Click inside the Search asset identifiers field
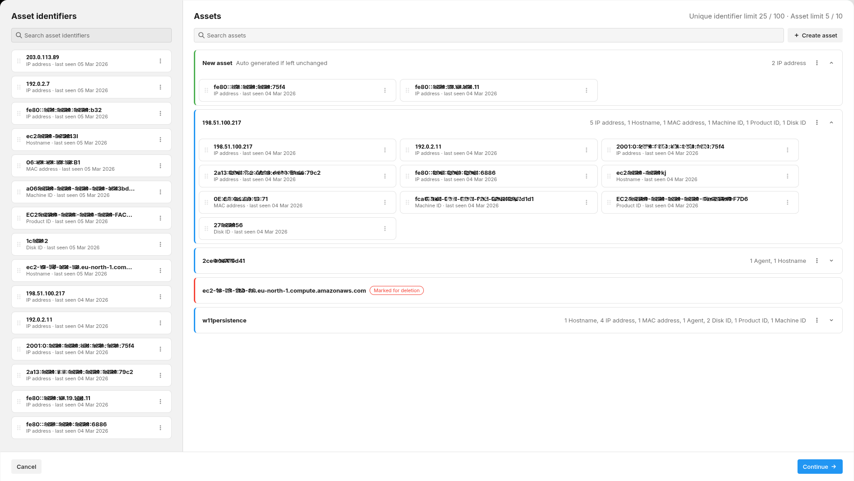Screen dimensions: 854x481 point(91,35)
